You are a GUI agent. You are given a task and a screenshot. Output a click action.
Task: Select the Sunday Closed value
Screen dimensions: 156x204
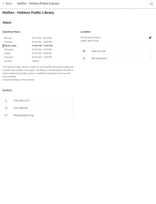tap(35, 61)
